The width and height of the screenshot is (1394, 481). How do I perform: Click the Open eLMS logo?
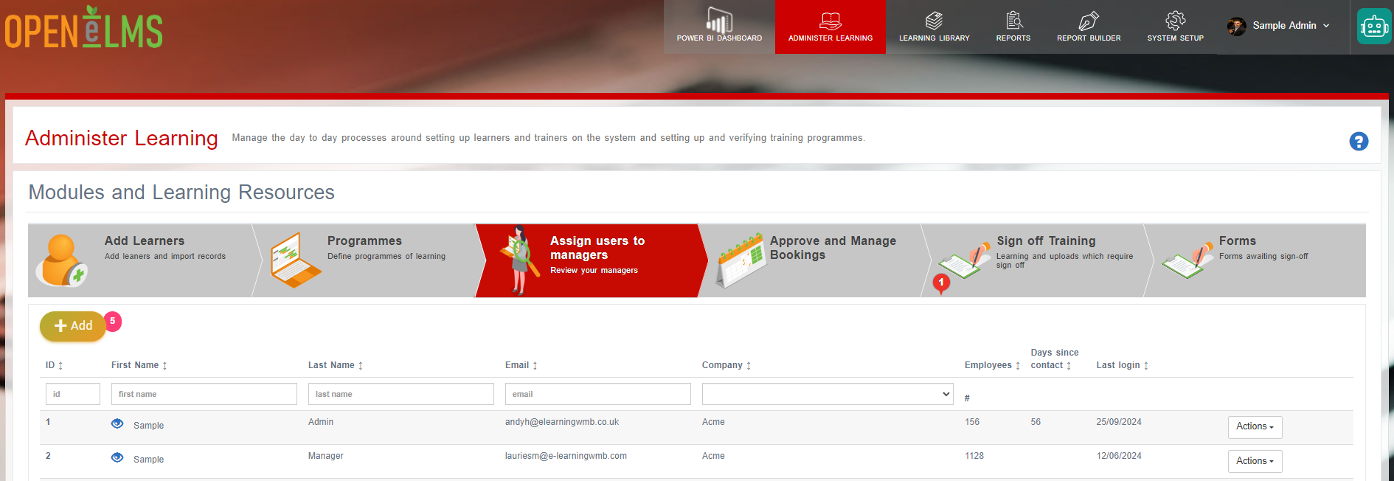(x=84, y=27)
